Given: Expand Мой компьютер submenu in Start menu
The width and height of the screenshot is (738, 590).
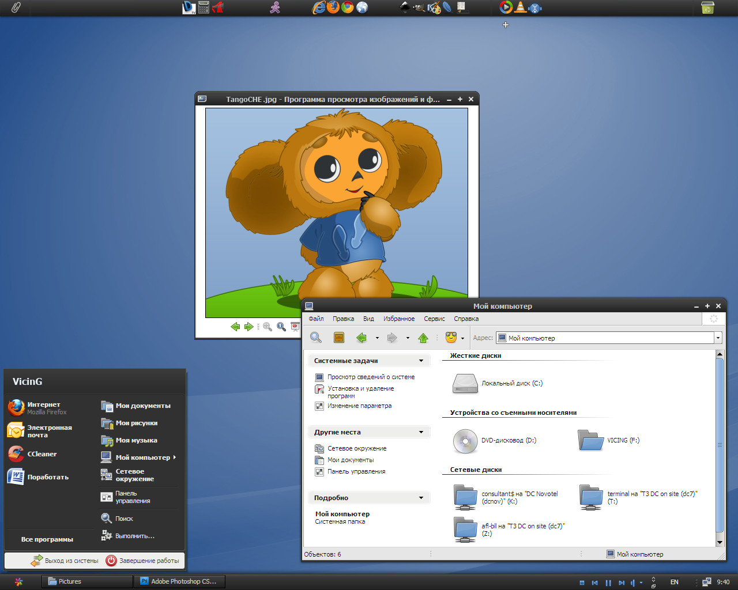Looking at the screenshot, I should click(x=175, y=457).
